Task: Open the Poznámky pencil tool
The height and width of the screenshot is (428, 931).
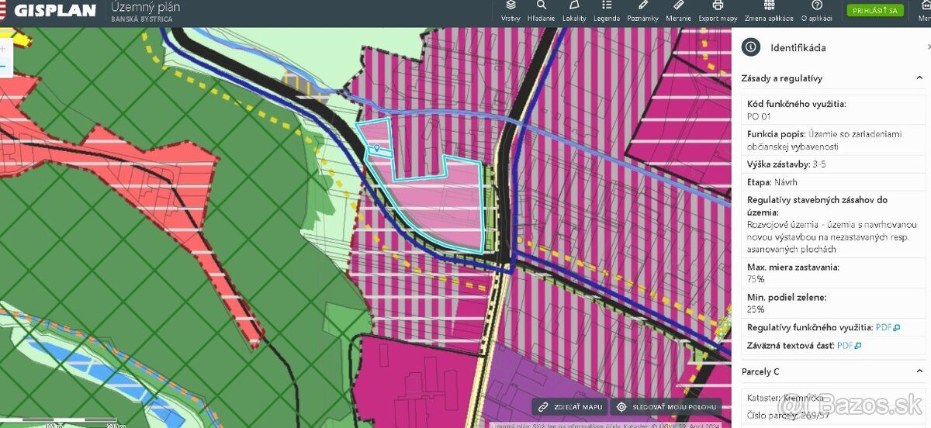Action: [x=642, y=11]
